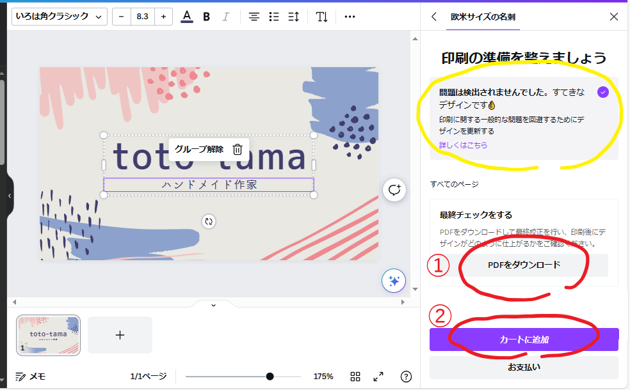Toggle italic text style
Screen dimensions: 630x390
(225, 17)
